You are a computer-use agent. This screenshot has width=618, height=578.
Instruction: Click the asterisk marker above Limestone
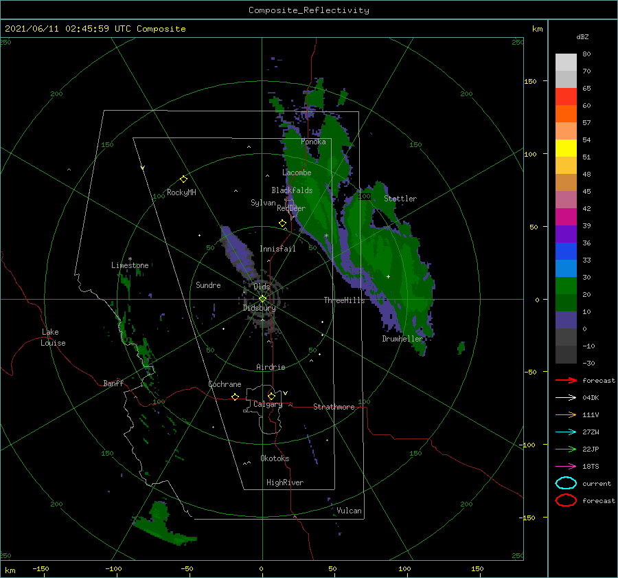coord(130,259)
